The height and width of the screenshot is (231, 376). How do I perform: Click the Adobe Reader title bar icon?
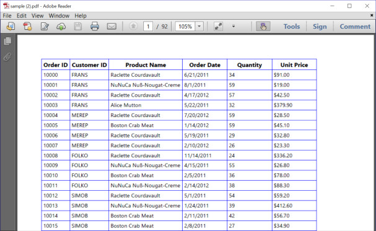[6, 6]
